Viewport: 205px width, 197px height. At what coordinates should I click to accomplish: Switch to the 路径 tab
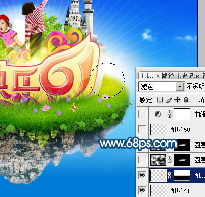coord(168,76)
